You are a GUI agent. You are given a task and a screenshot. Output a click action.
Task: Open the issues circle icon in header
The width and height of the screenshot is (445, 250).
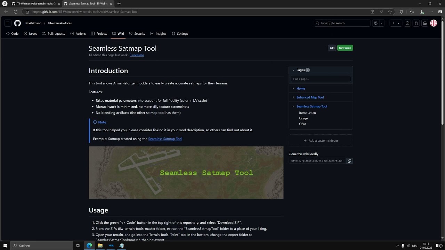[x=407, y=23]
